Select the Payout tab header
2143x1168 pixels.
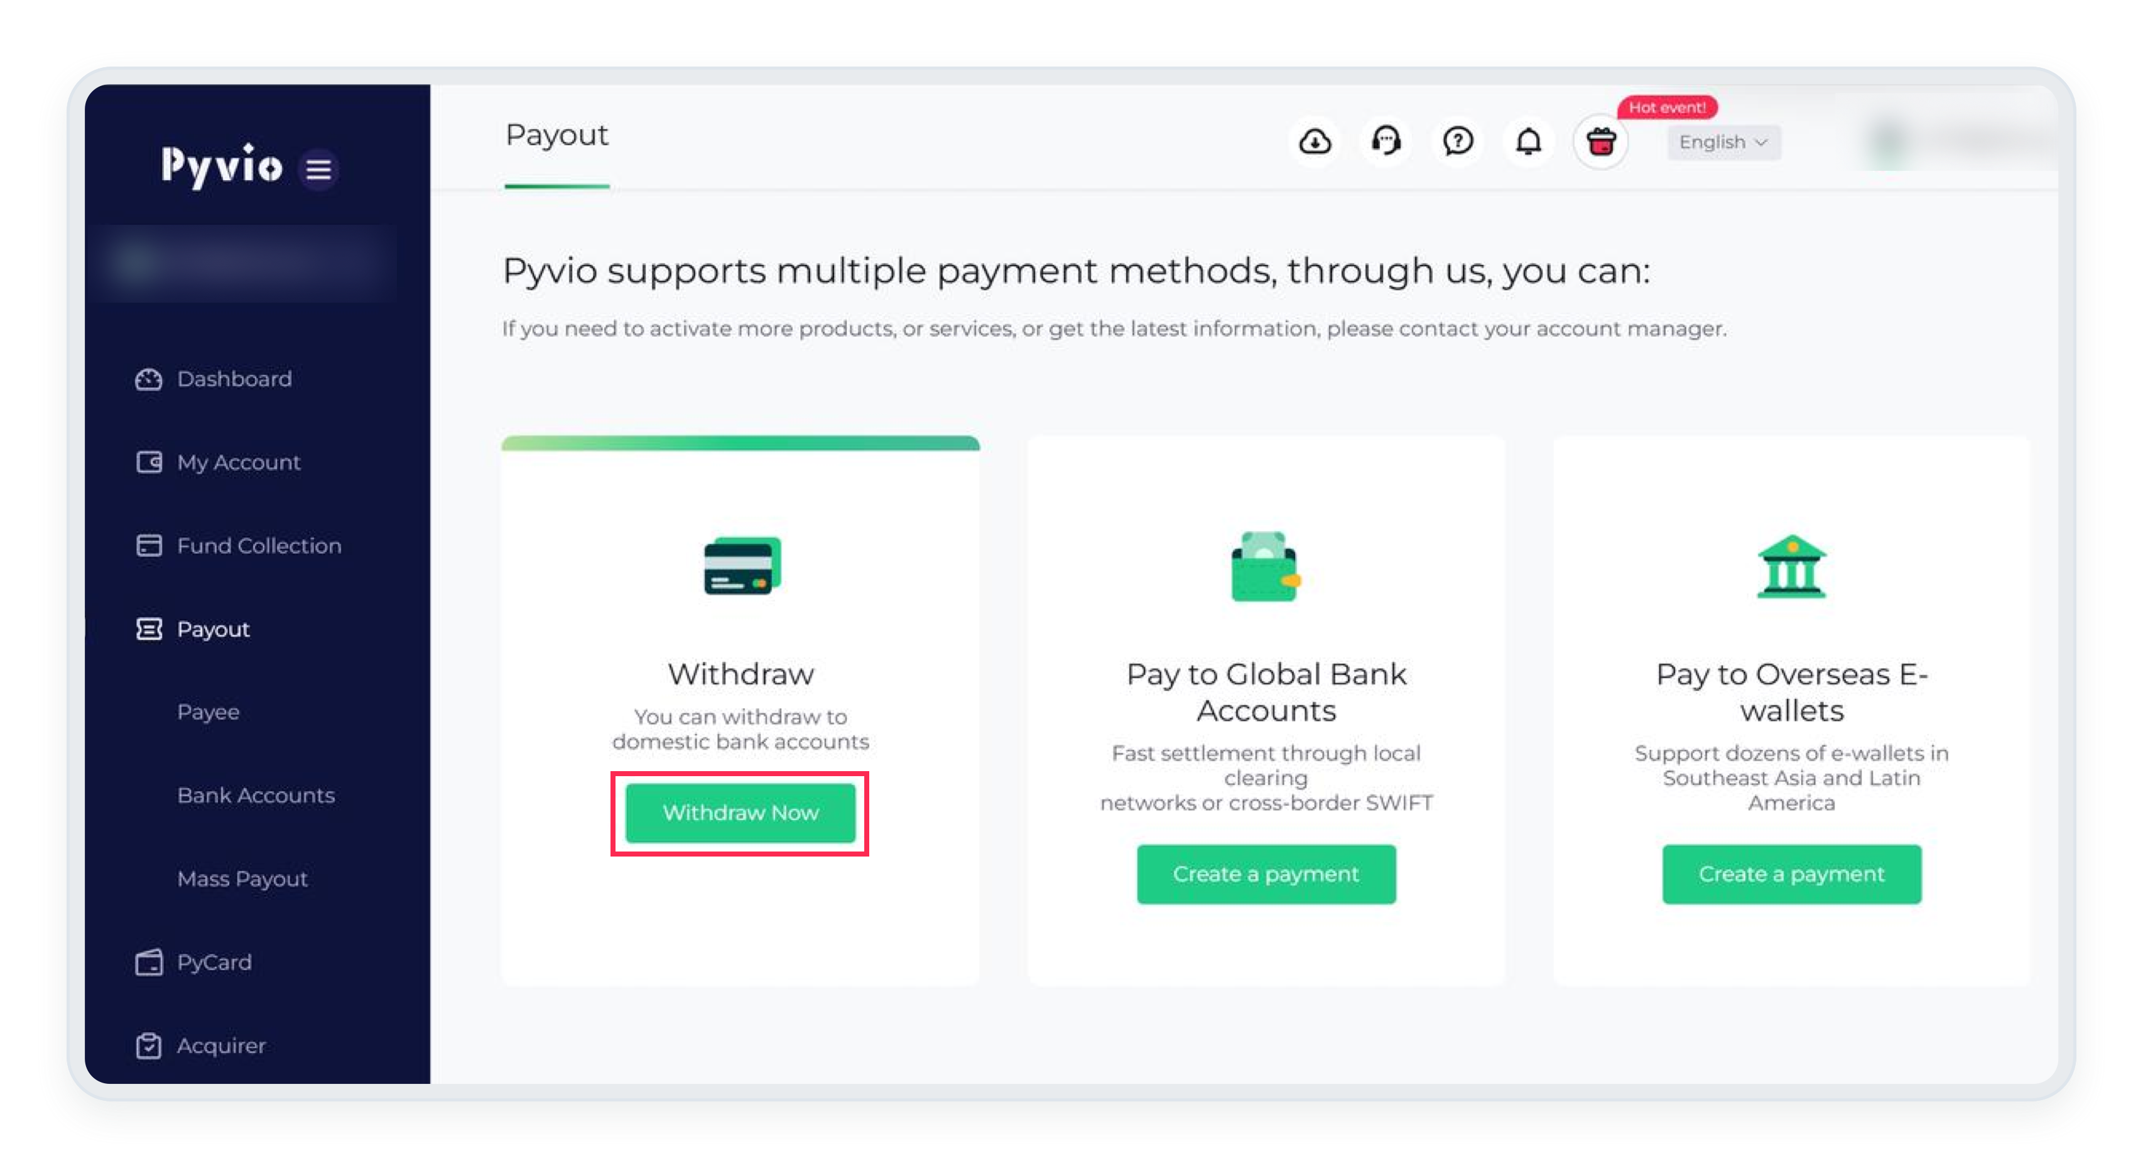pos(556,135)
